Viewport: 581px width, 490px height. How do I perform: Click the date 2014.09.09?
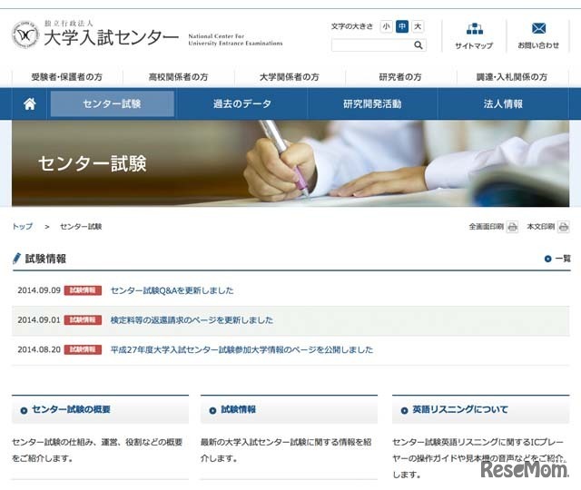[x=39, y=290]
